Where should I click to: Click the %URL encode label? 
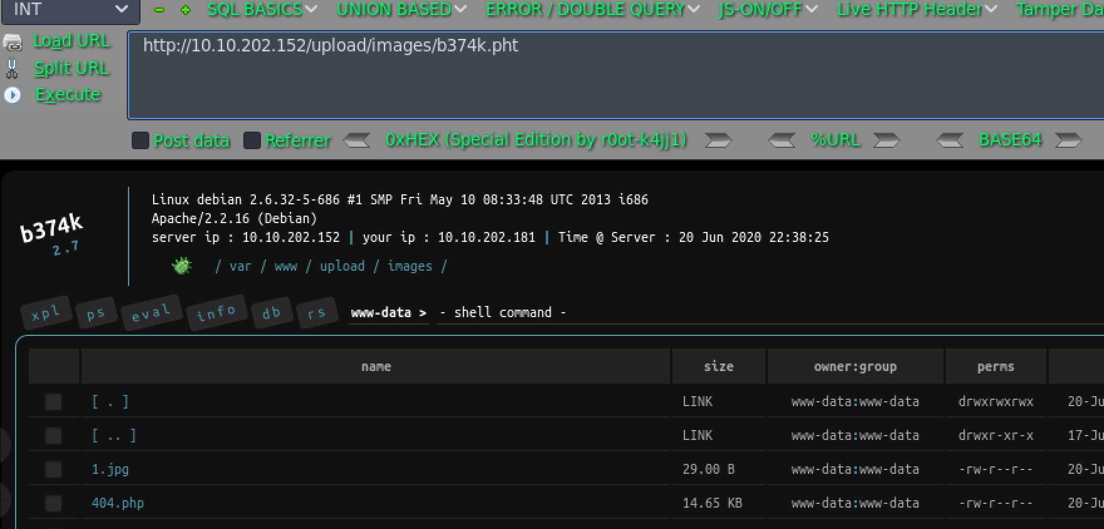point(835,140)
